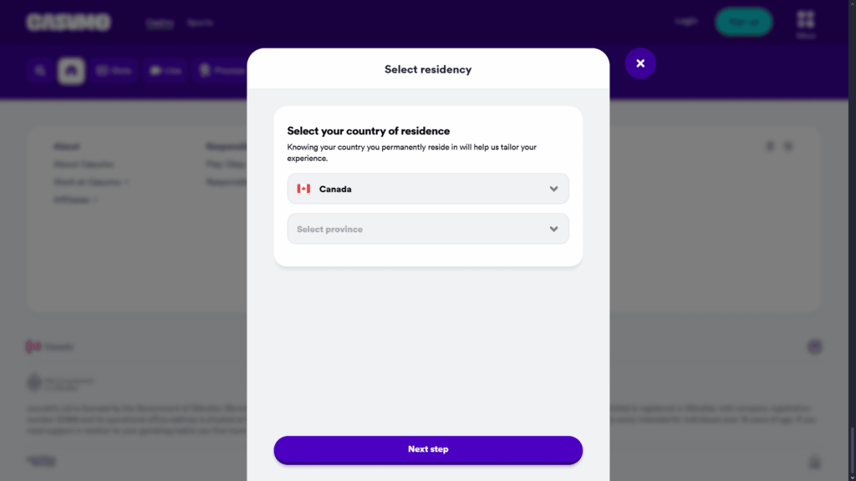This screenshot has height=481, width=856.
Task: Click the Sign up button
Action: 743,22
